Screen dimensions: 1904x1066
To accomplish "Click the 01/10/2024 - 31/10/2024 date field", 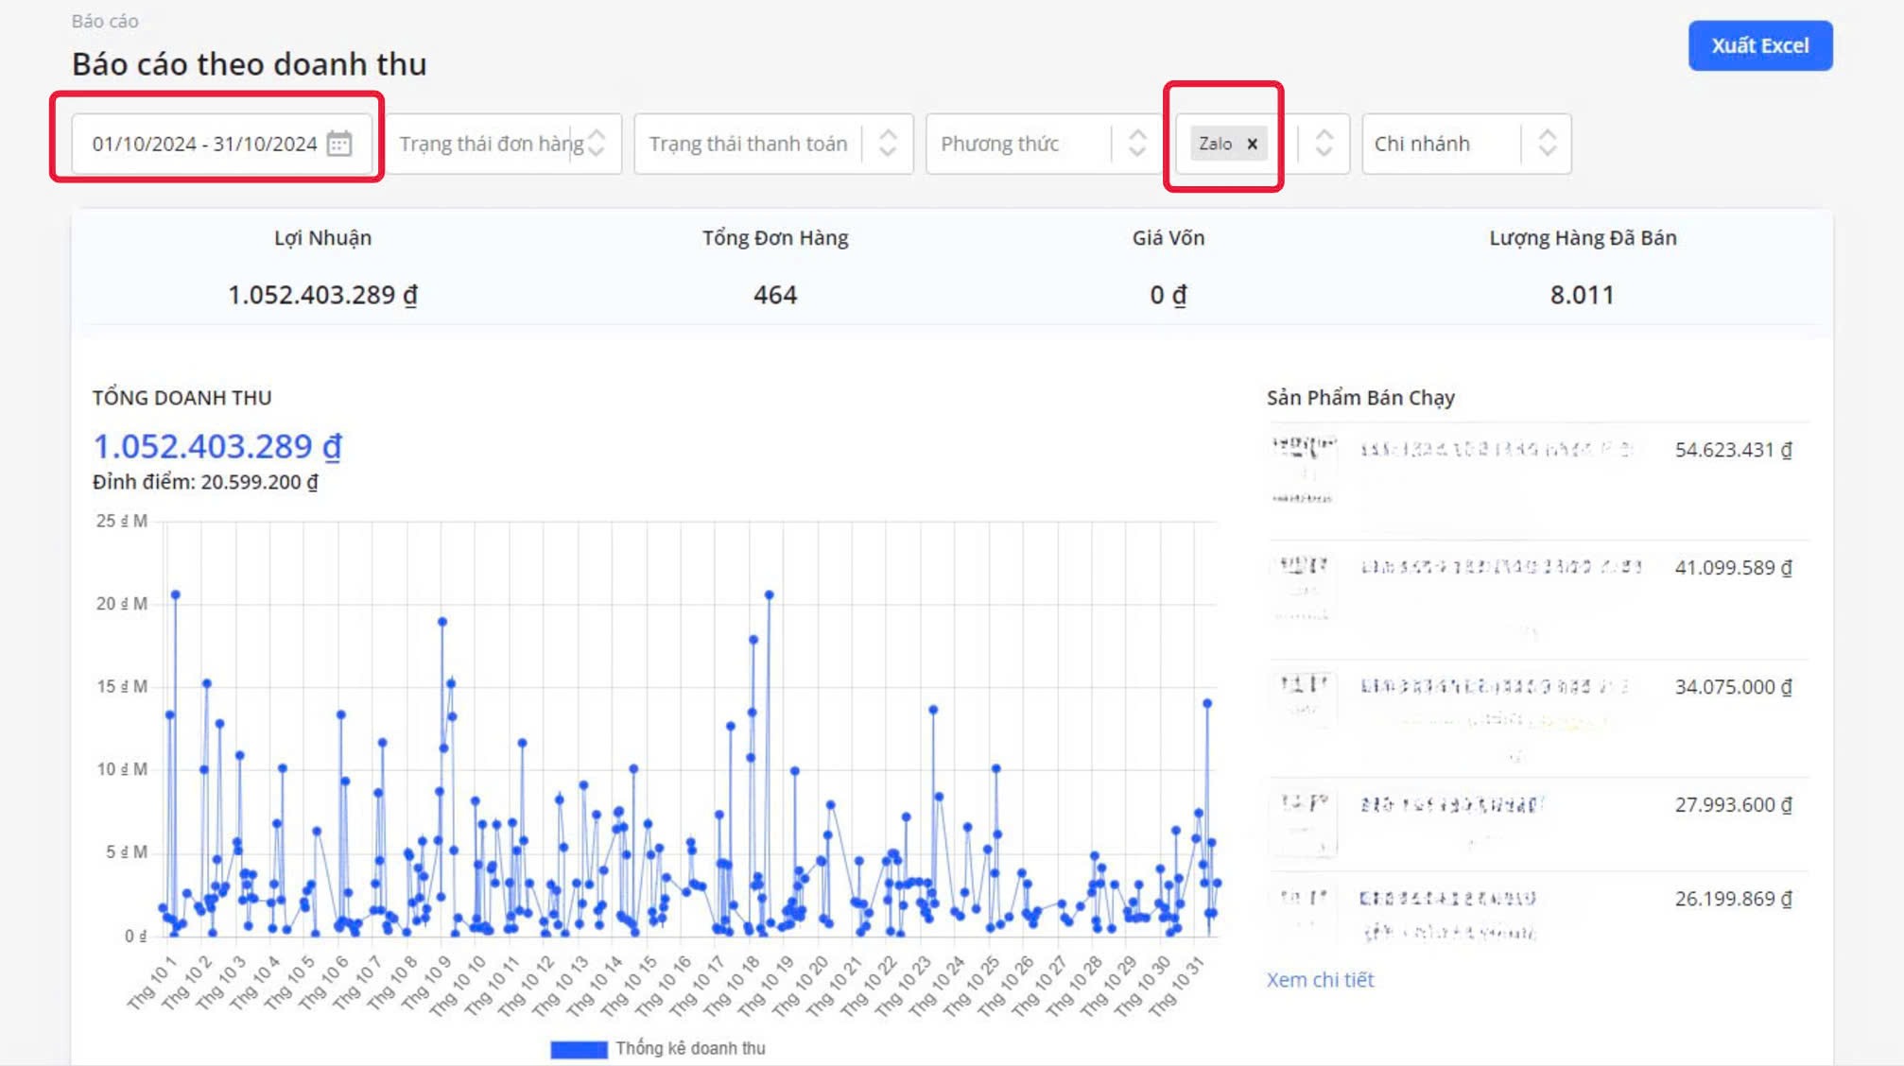I will point(204,144).
